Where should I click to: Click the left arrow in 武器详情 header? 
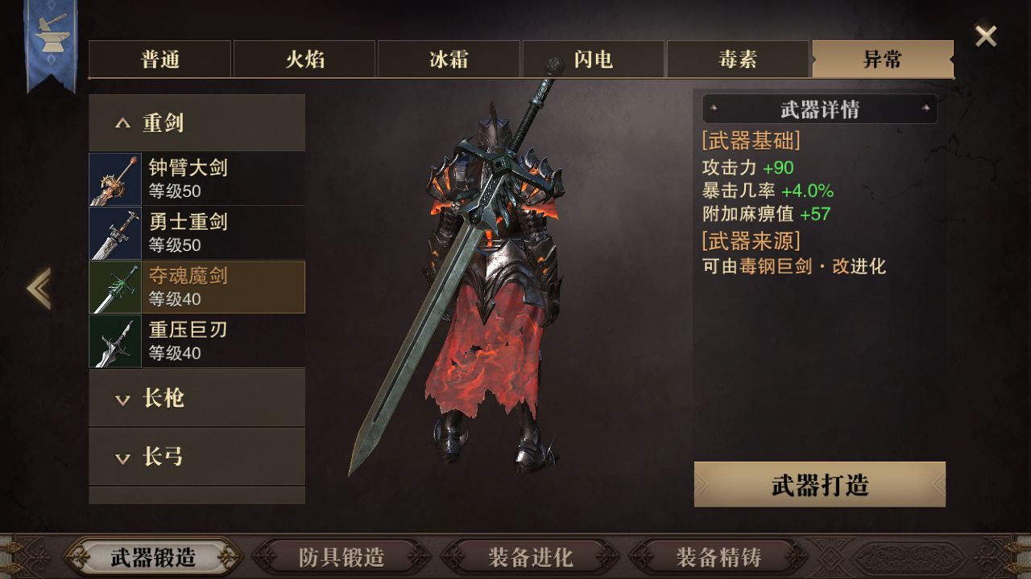coord(713,109)
